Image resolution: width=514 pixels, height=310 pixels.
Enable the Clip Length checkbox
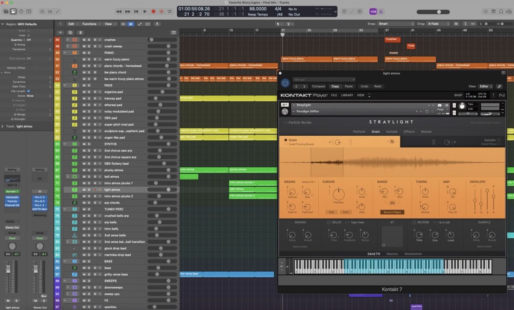(28, 91)
